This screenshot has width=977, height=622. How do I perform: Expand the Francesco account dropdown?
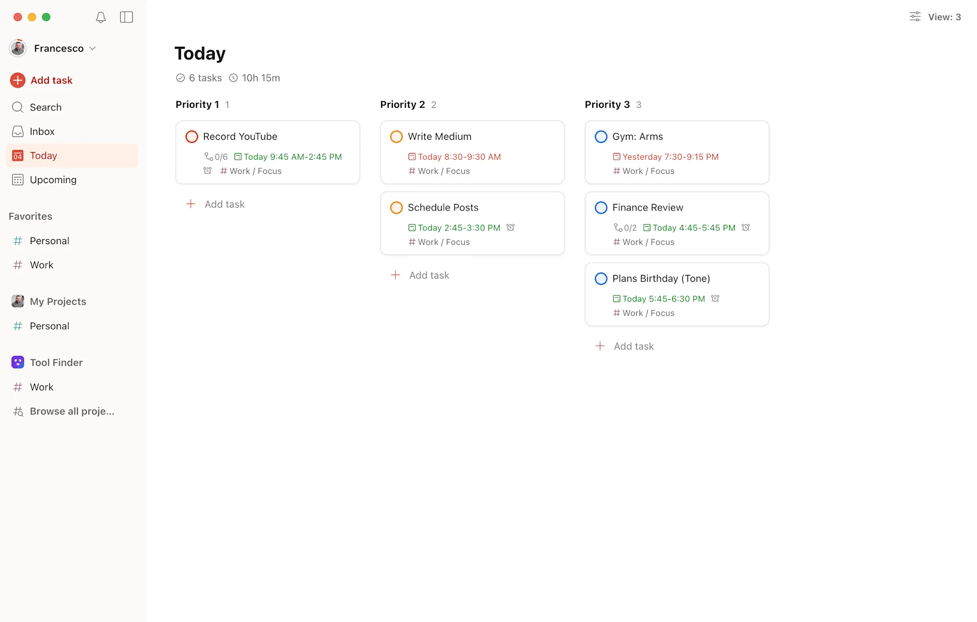[x=93, y=48]
